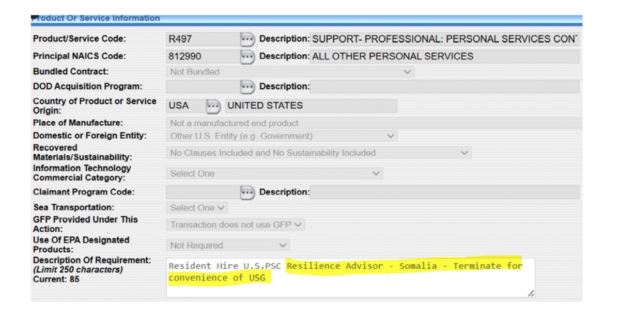This screenshot has height=325, width=620.
Task: Click the Principal NAICS Code label
Action: click(80, 56)
